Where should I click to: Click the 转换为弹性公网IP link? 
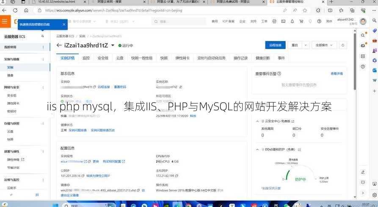pyautogui.click(x=98, y=176)
